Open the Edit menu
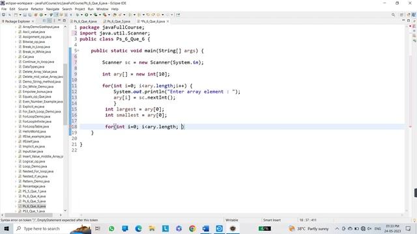Screen dimensions: 417x234 (x=12, y=9)
